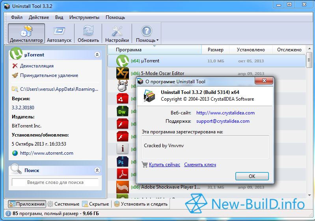Select the Dreamweaver Dw icon

123,111
